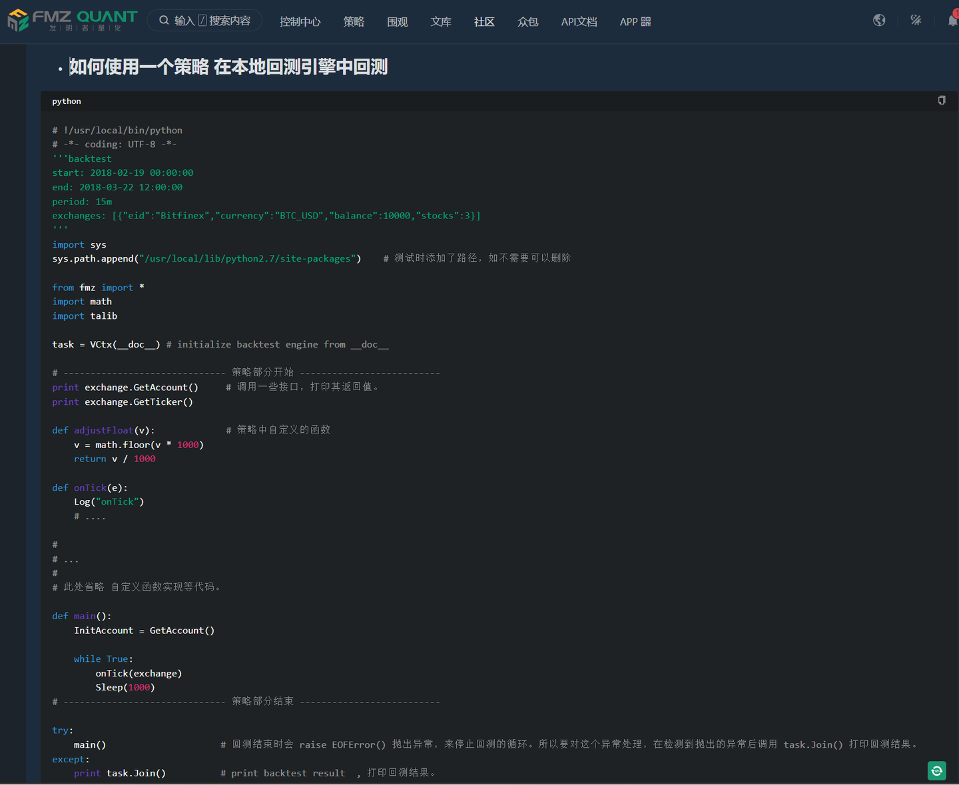Click the line '# !/usr/local/bin/python'
This screenshot has height=785, width=959.
117,131
